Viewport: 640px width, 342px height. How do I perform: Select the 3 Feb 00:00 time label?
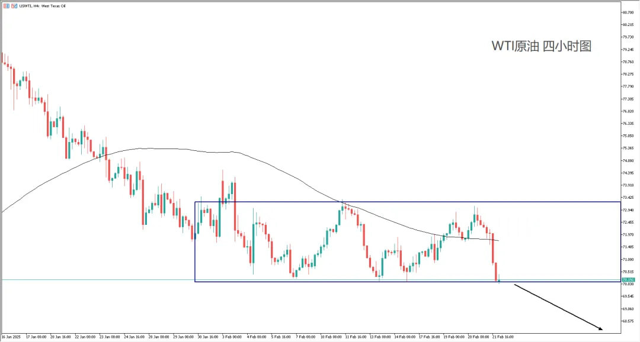click(232, 337)
